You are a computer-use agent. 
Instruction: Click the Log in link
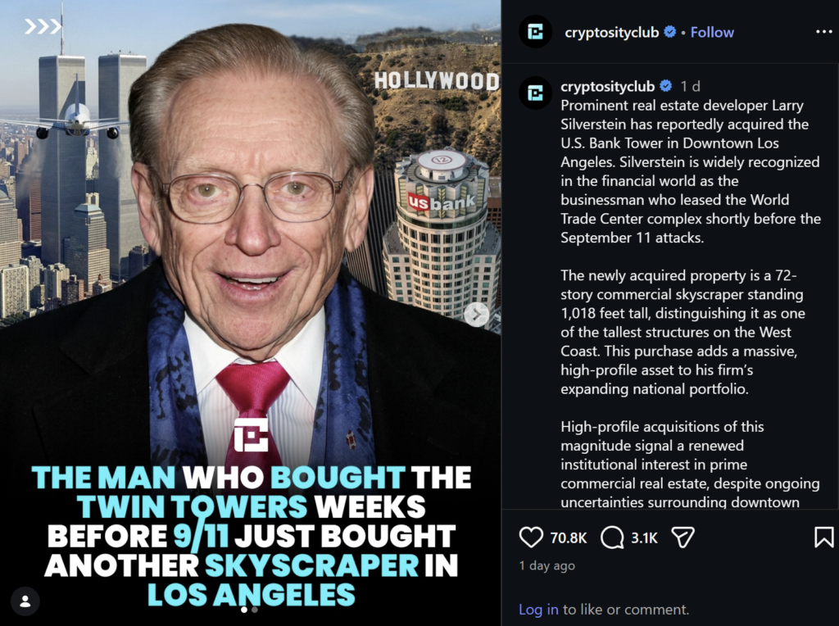(x=538, y=610)
